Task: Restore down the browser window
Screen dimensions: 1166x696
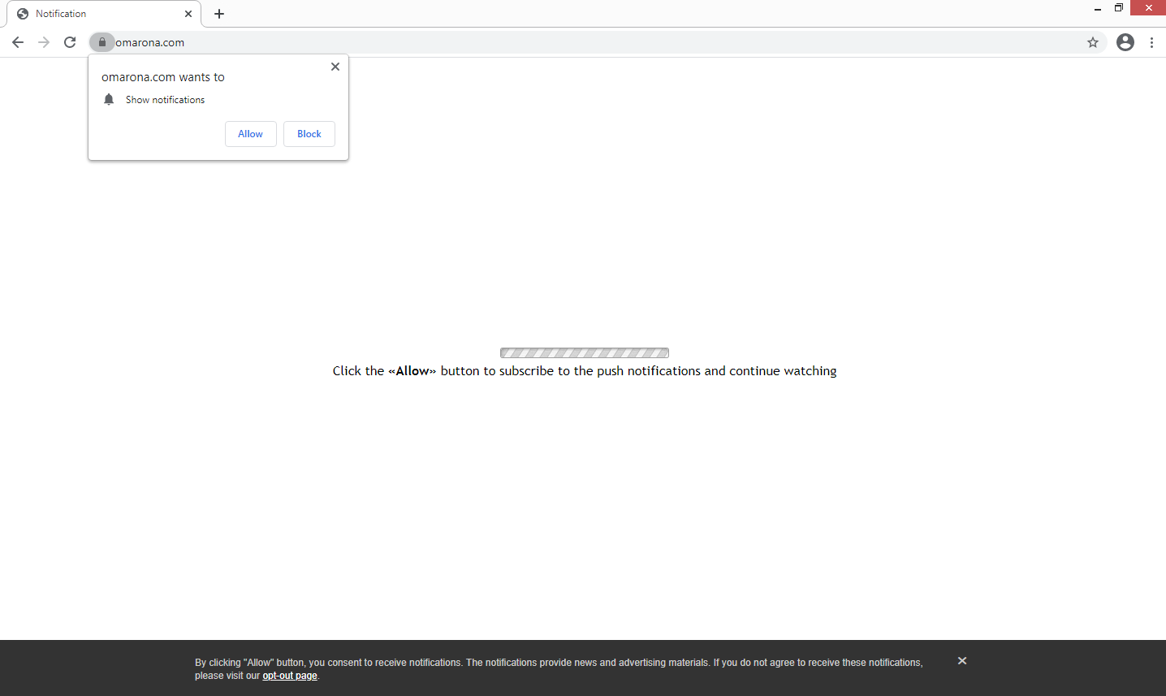Action: (x=1119, y=8)
